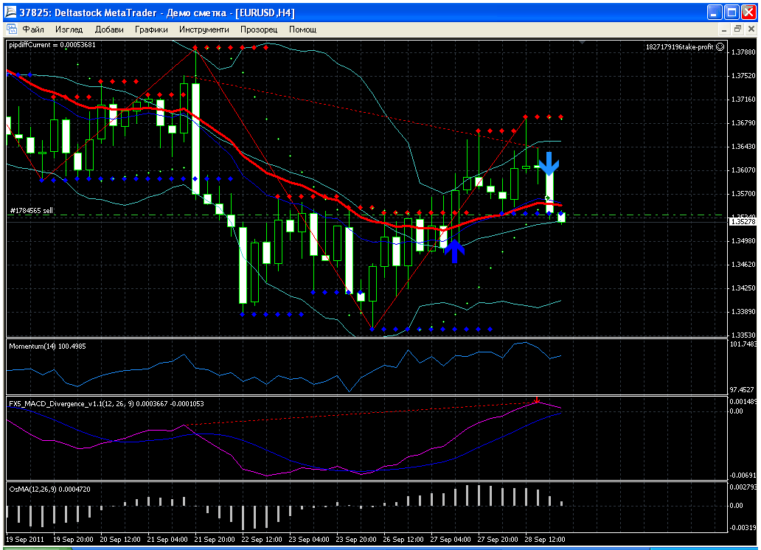Image resolution: width=761 pixels, height=550 pixels.
Task: Open the Прозорец menu
Action: (x=259, y=29)
